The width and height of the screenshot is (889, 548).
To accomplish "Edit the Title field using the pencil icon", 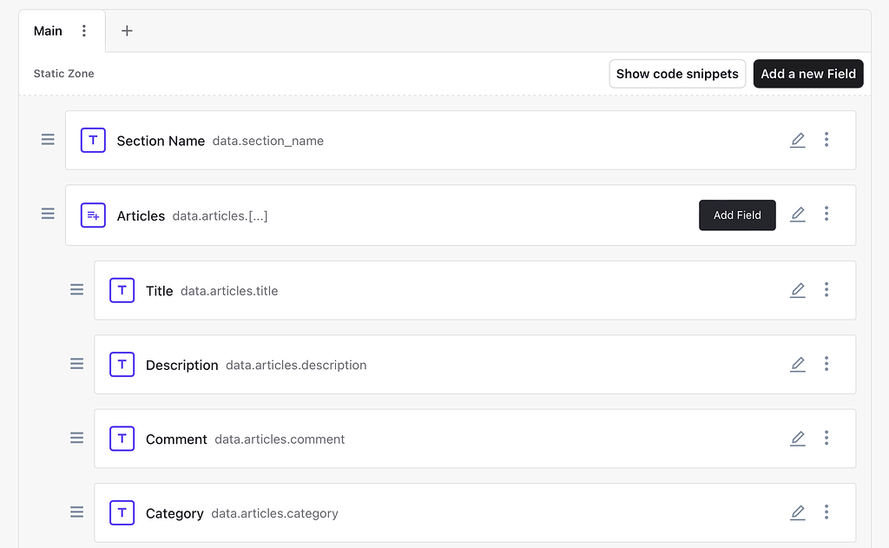I will (798, 290).
